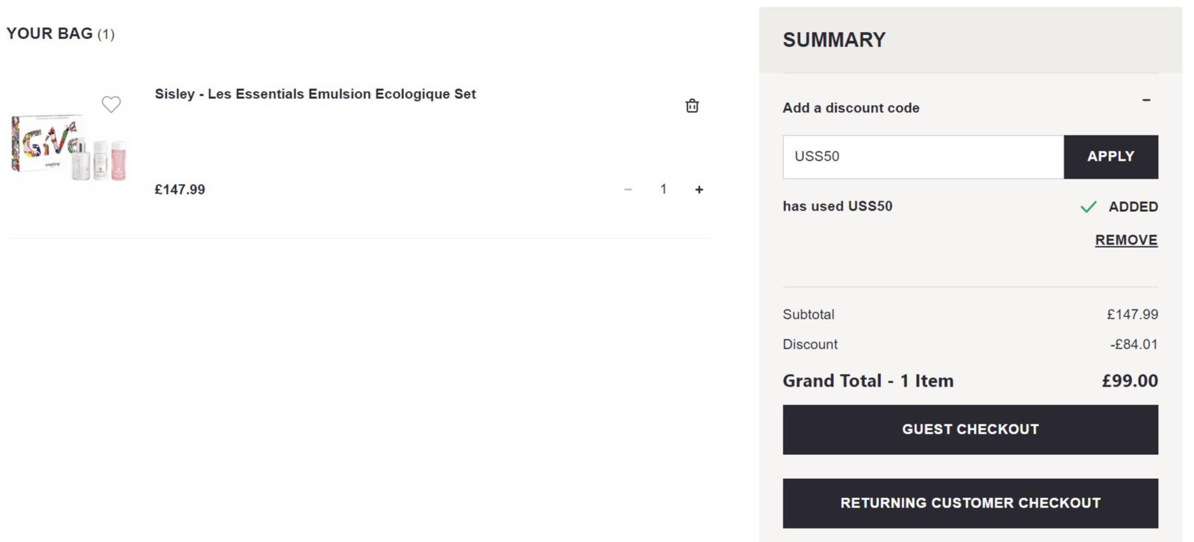Click the item price £147.99 under the product
1194x542 pixels.
179,190
